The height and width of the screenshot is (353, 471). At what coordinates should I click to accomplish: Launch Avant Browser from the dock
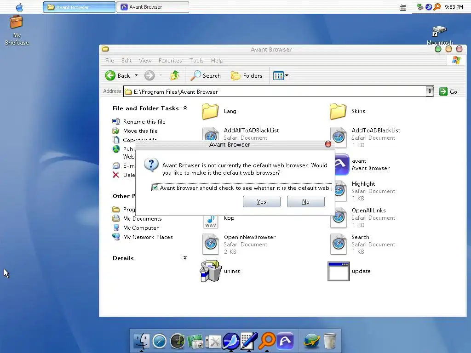285,341
